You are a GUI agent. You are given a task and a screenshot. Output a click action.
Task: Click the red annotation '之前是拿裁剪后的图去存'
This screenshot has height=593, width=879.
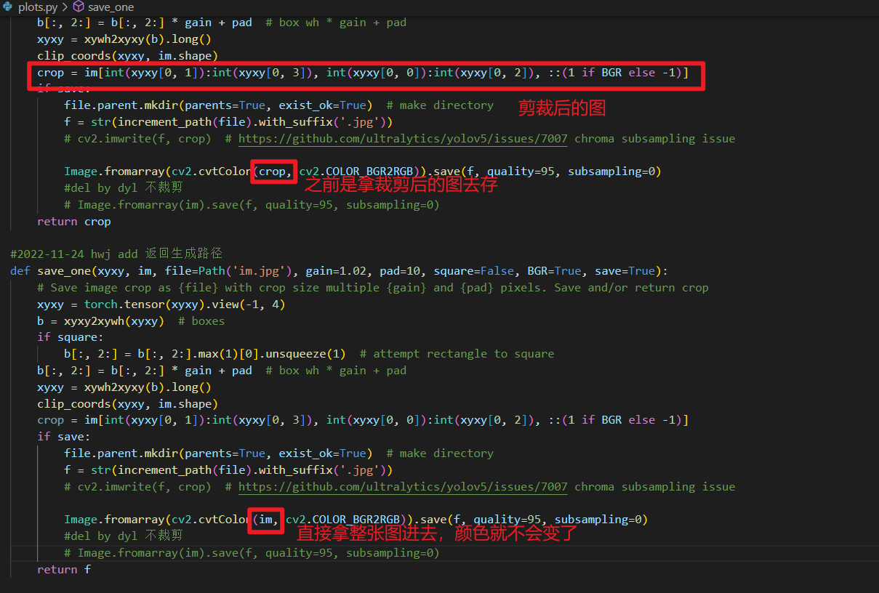[x=400, y=185]
